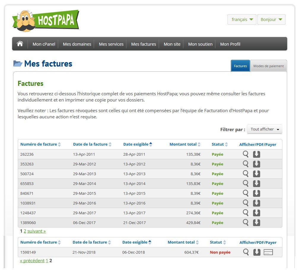Switch to Modes de paiement tab
Screen dimensions: 302x277
[x=268, y=66]
